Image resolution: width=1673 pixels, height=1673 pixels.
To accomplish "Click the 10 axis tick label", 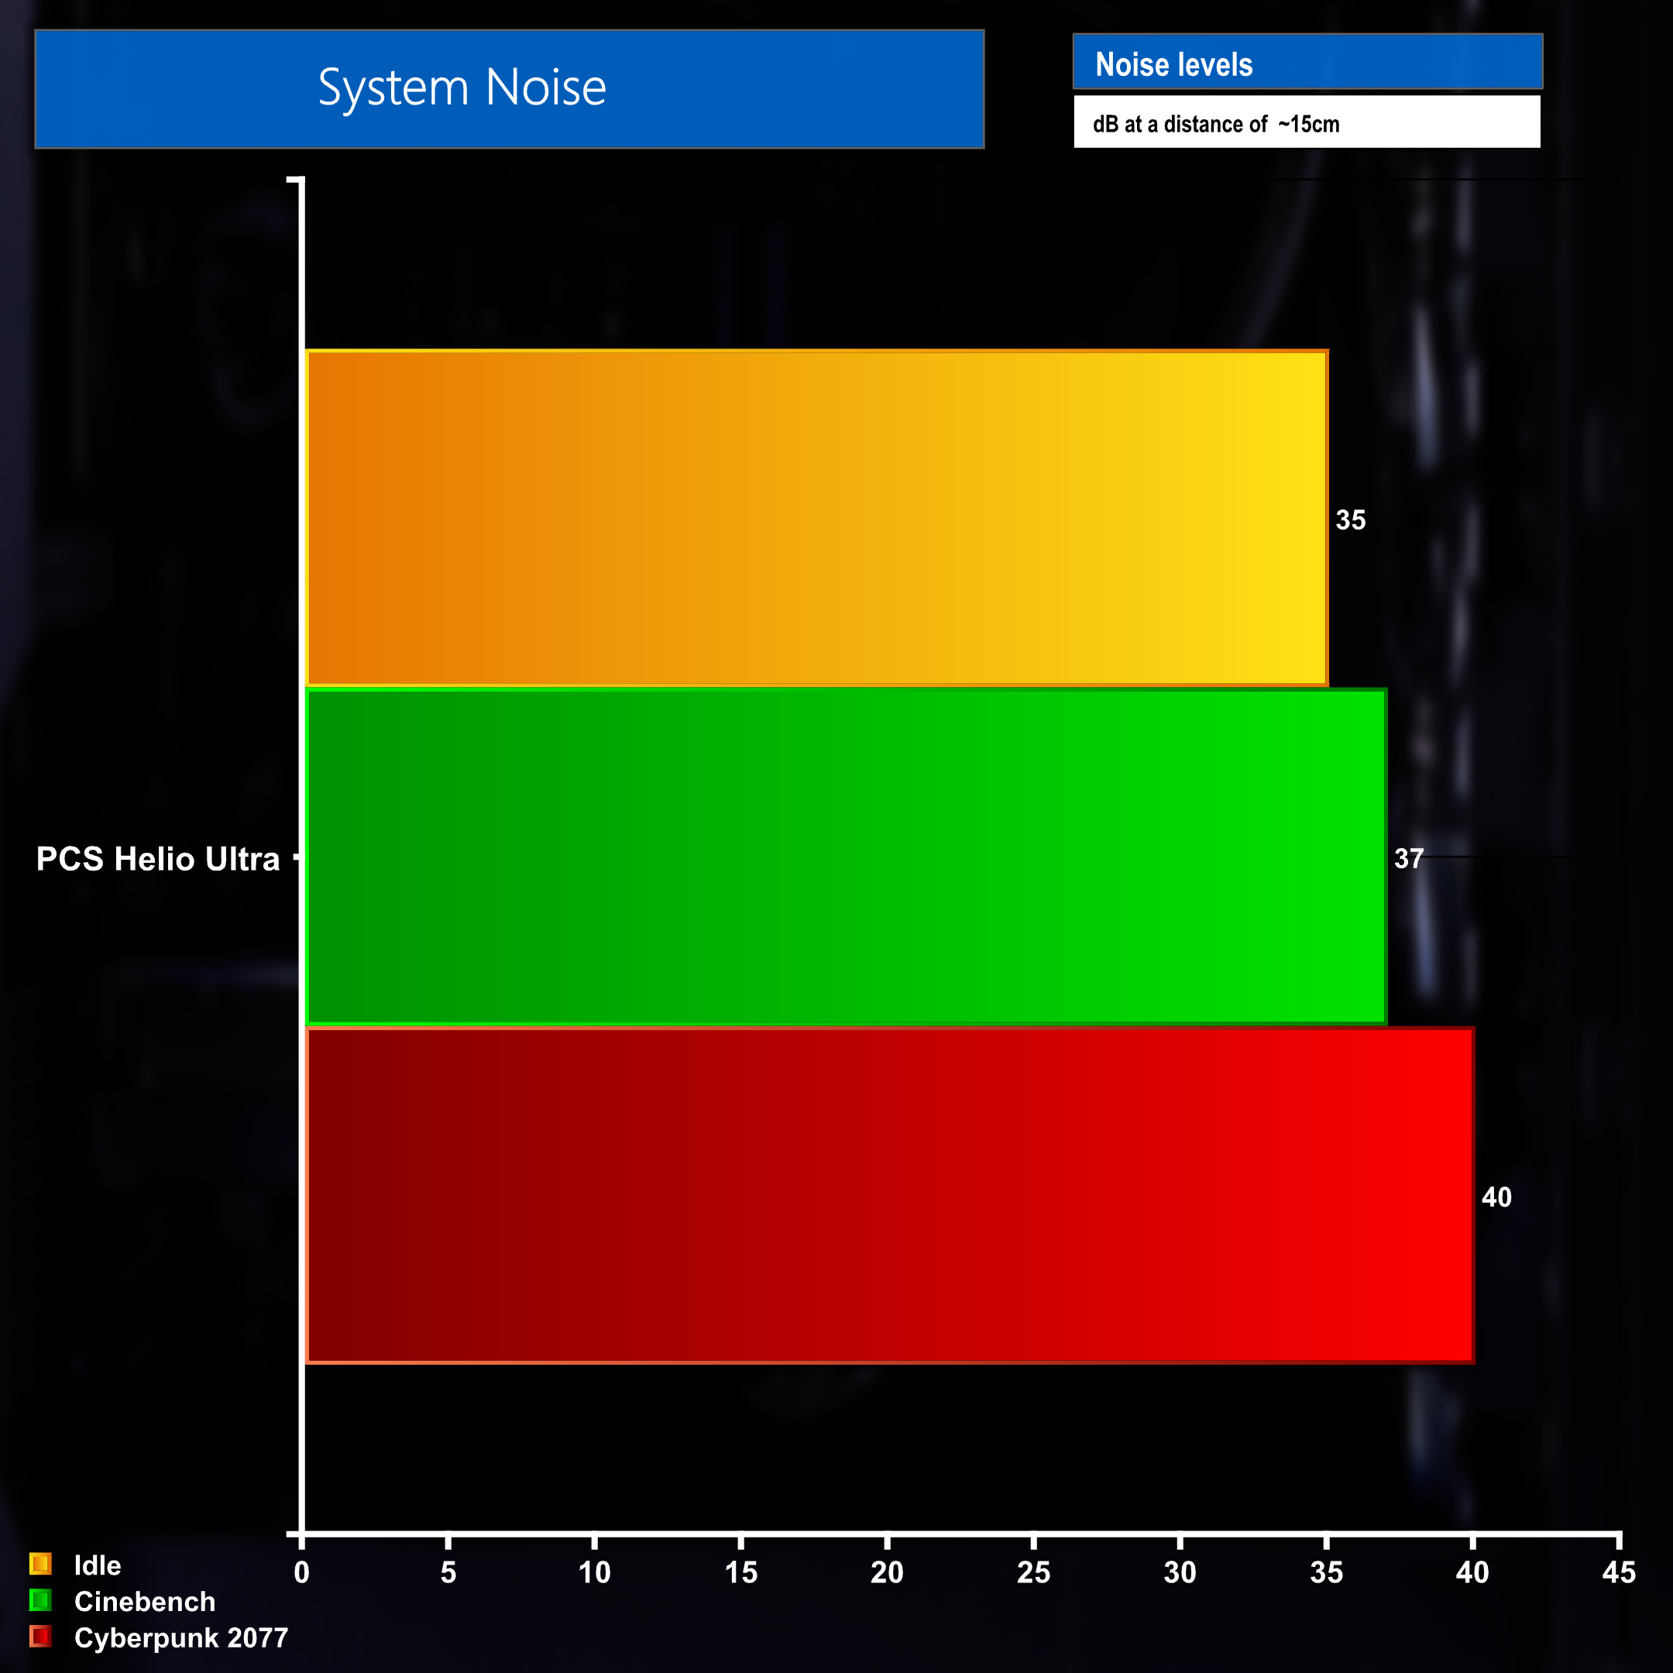I will [x=594, y=1572].
